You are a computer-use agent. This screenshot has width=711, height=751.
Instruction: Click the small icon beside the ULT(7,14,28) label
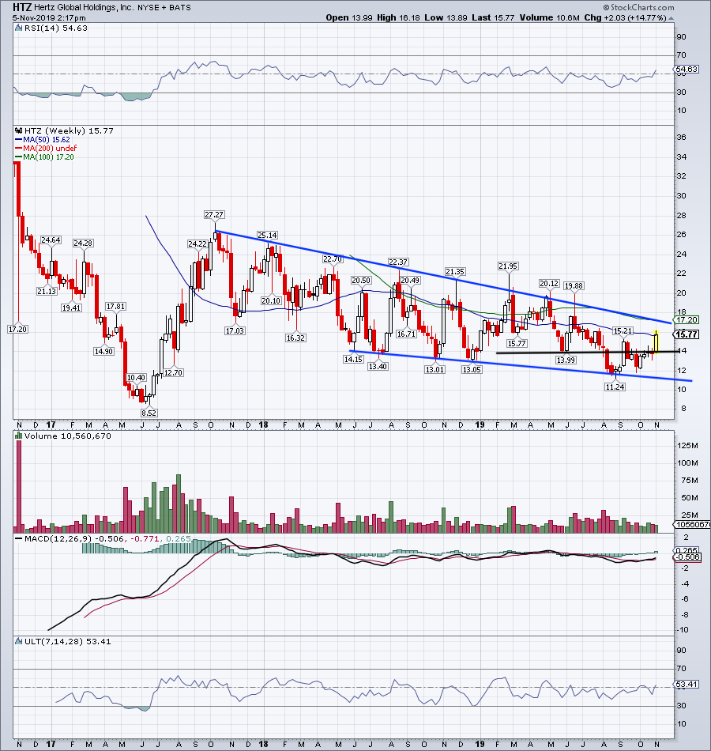pyautogui.click(x=19, y=641)
